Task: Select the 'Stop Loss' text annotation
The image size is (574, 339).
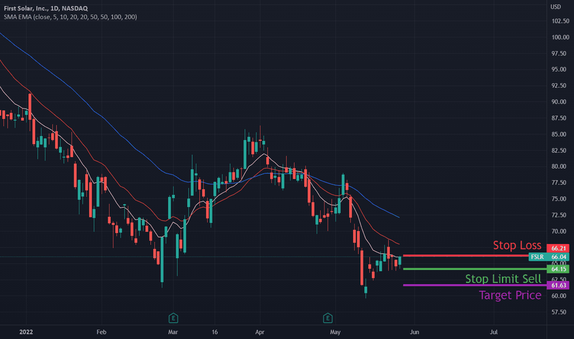Action: [x=517, y=245]
